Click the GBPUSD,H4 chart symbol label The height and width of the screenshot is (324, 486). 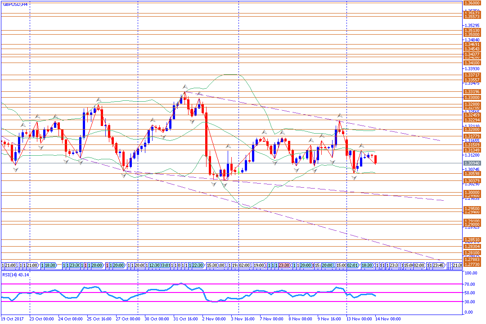[x=15, y=4]
